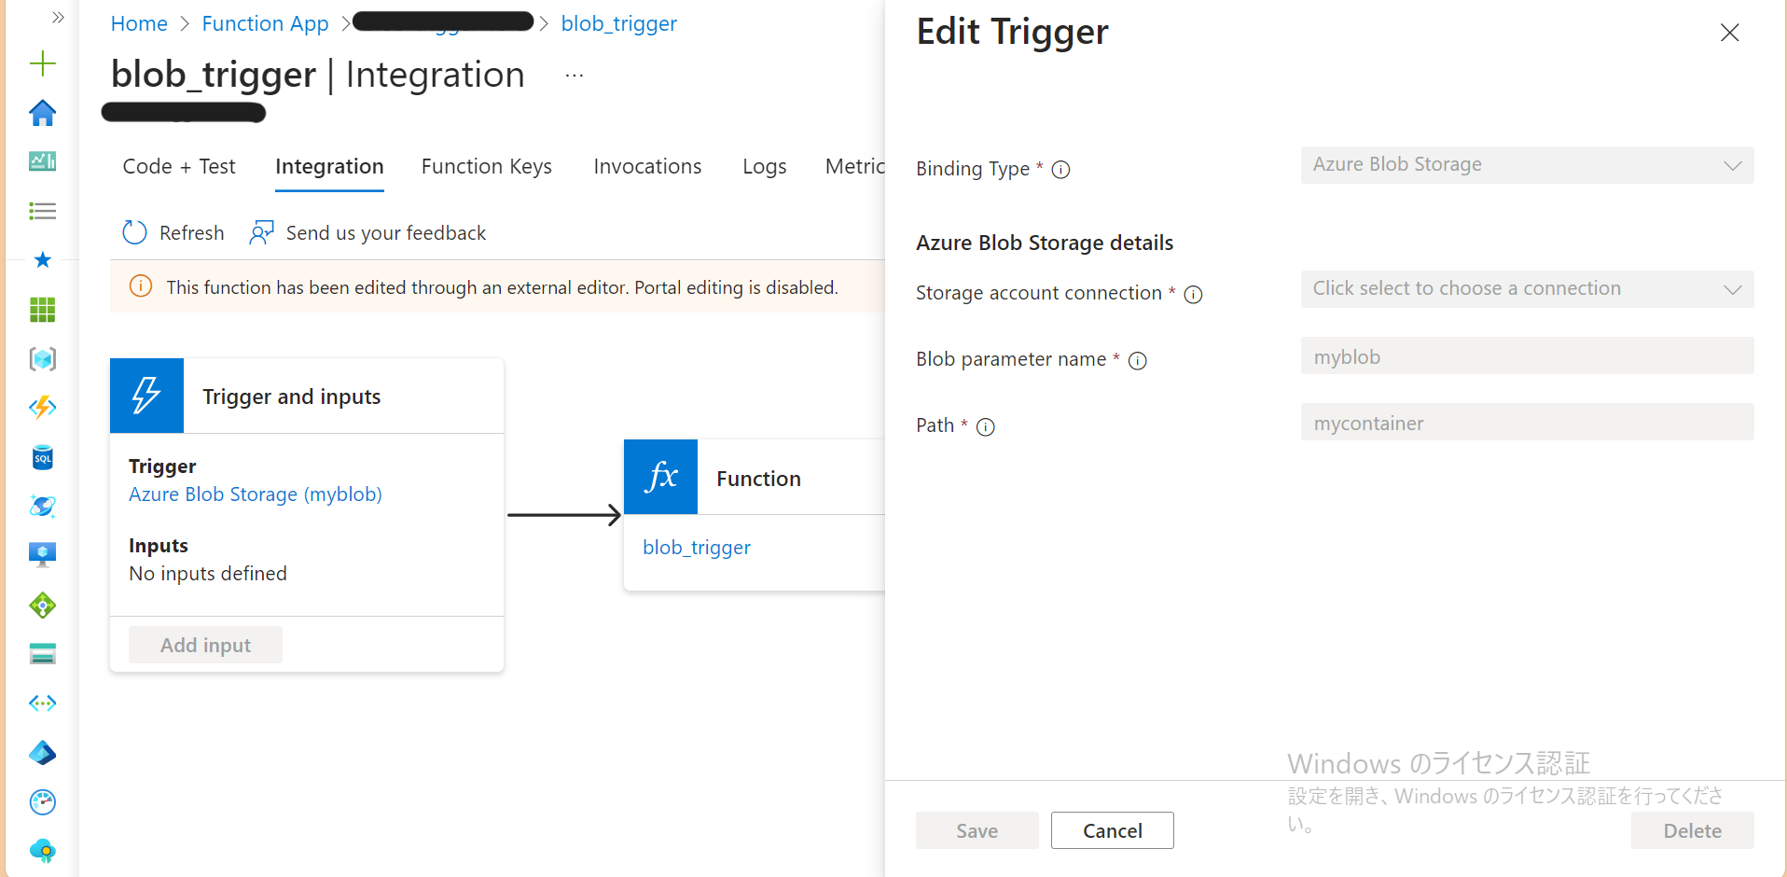Switch to Code + Test tab

pyautogui.click(x=179, y=166)
